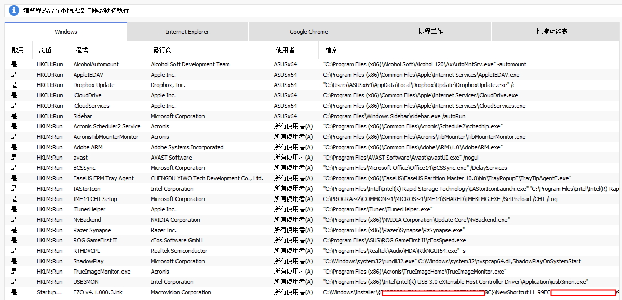Toggle 是 for iCloudDrive row
Screen dimensions: 622x300
[x=14, y=95]
